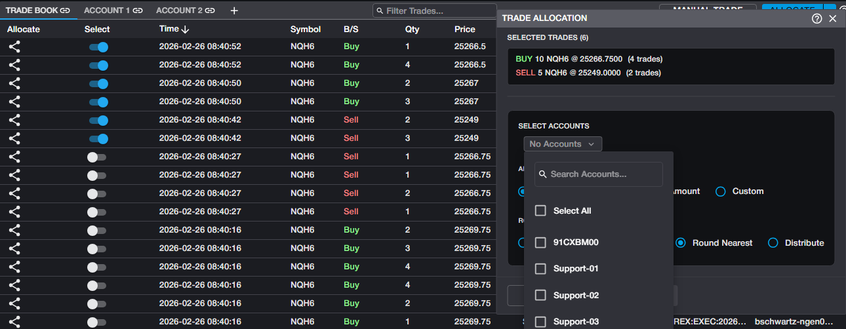Image resolution: width=846 pixels, height=329 pixels.
Task: Open the Trade Allocation help icon
Action: click(x=816, y=18)
